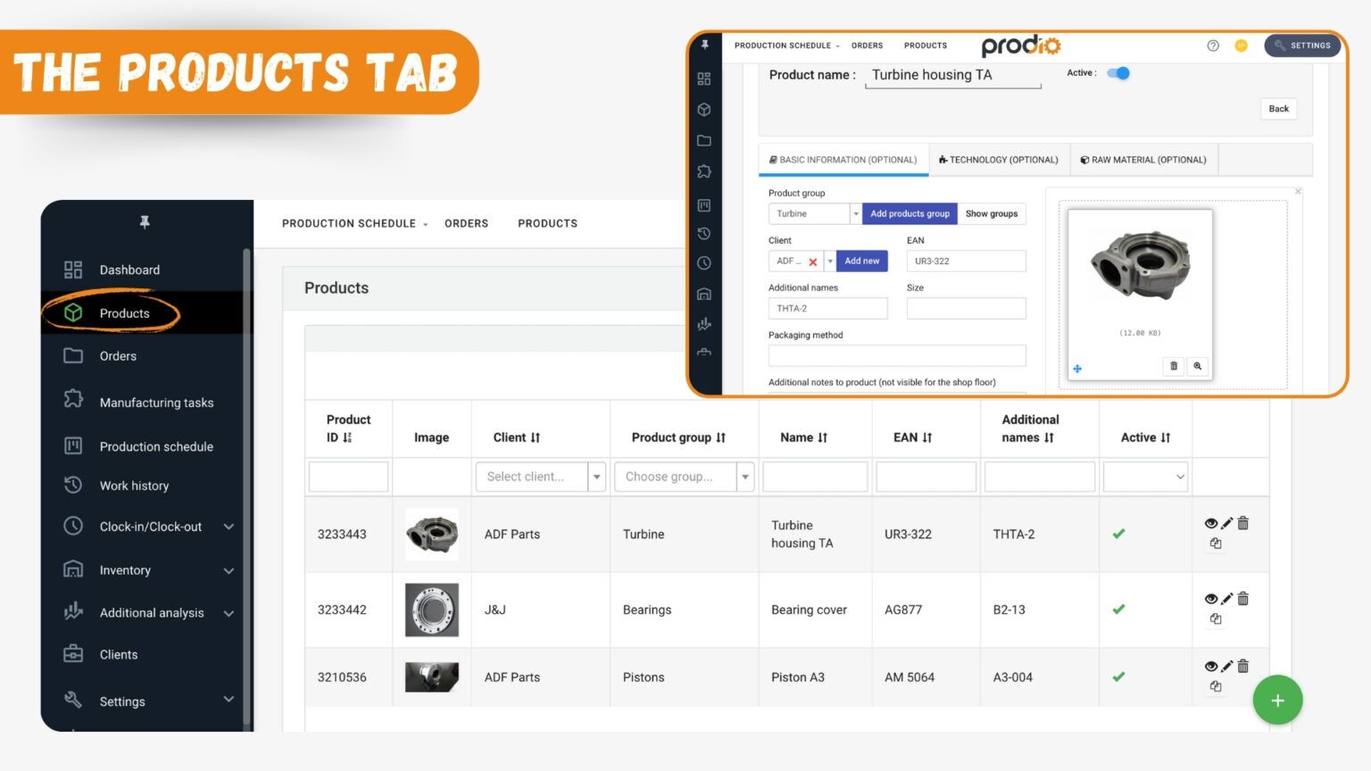This screenshot has width=1371, height=771.
Task: Select the Products cube icon in the mini sidebar
Action: pyautogui.click(x=704, y=110)
